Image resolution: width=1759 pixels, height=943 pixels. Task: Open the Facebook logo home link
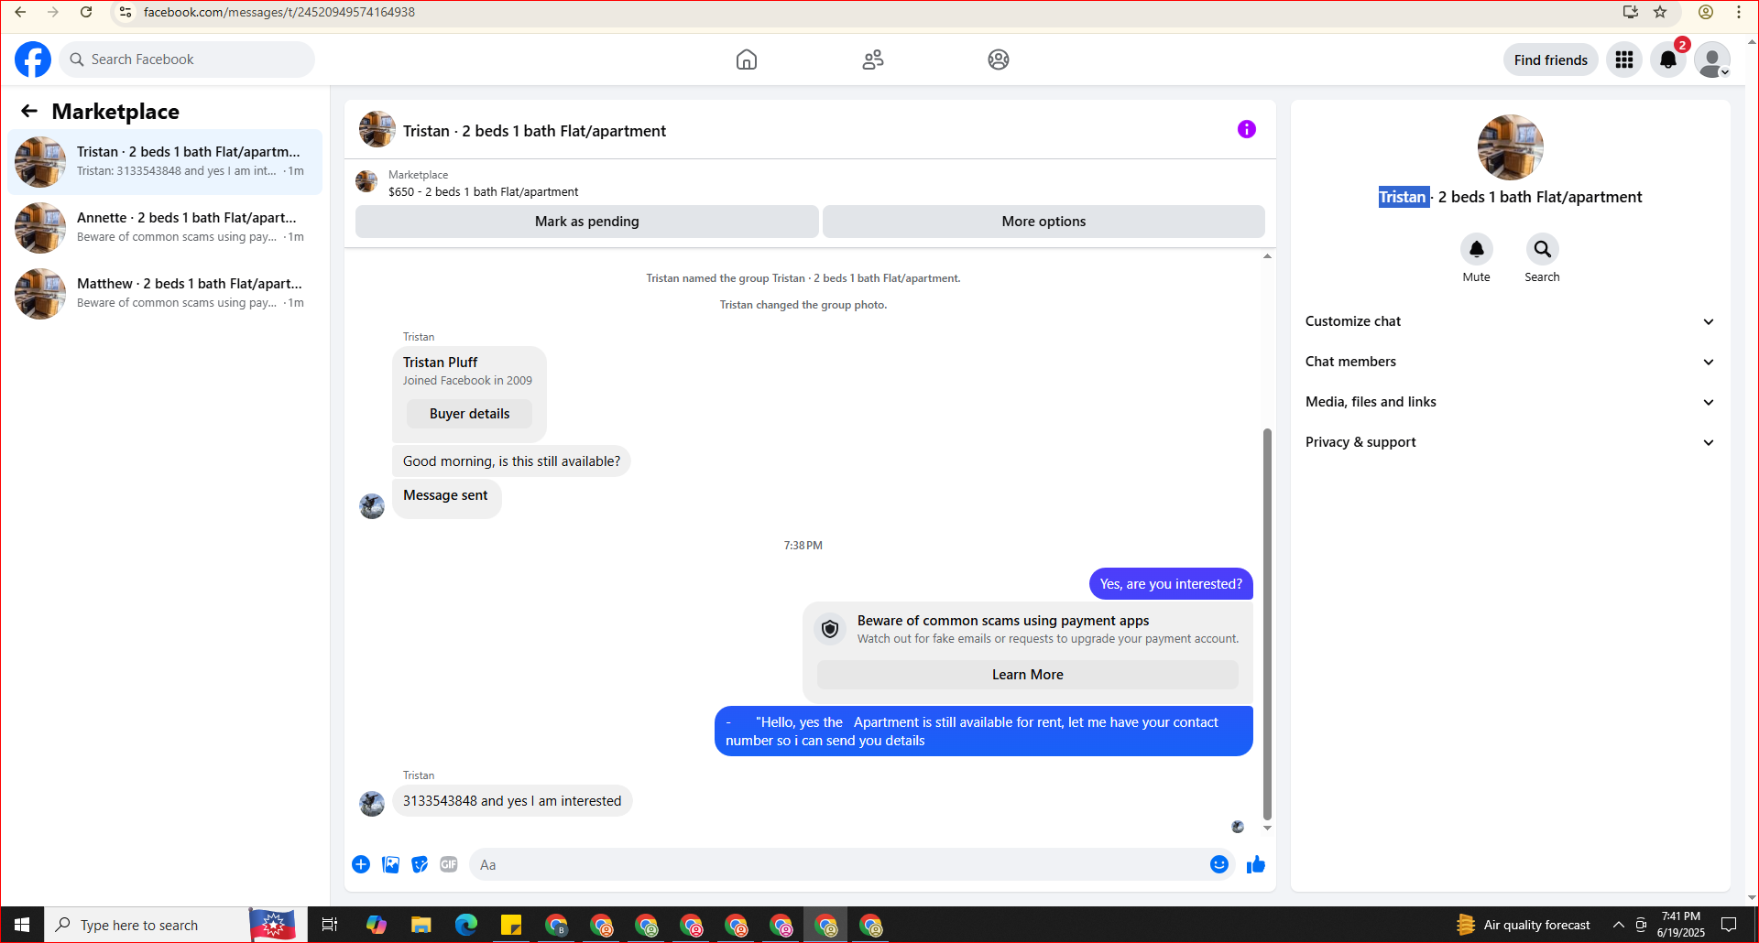pyautogui.click(x=33, y=60)
